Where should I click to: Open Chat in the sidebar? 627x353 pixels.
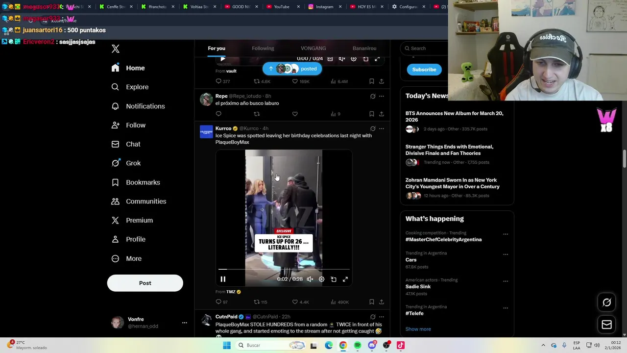click(126, 144)
